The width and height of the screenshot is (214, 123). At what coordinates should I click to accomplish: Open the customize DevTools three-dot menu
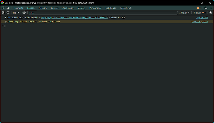[x=211, y=8]
